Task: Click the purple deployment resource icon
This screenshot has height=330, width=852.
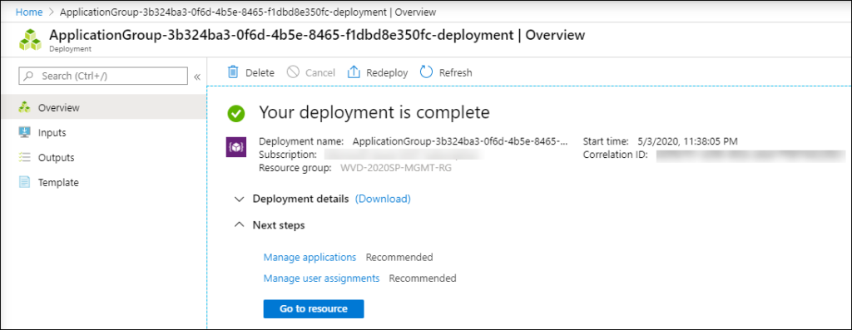Action: [x=236, y=147]
